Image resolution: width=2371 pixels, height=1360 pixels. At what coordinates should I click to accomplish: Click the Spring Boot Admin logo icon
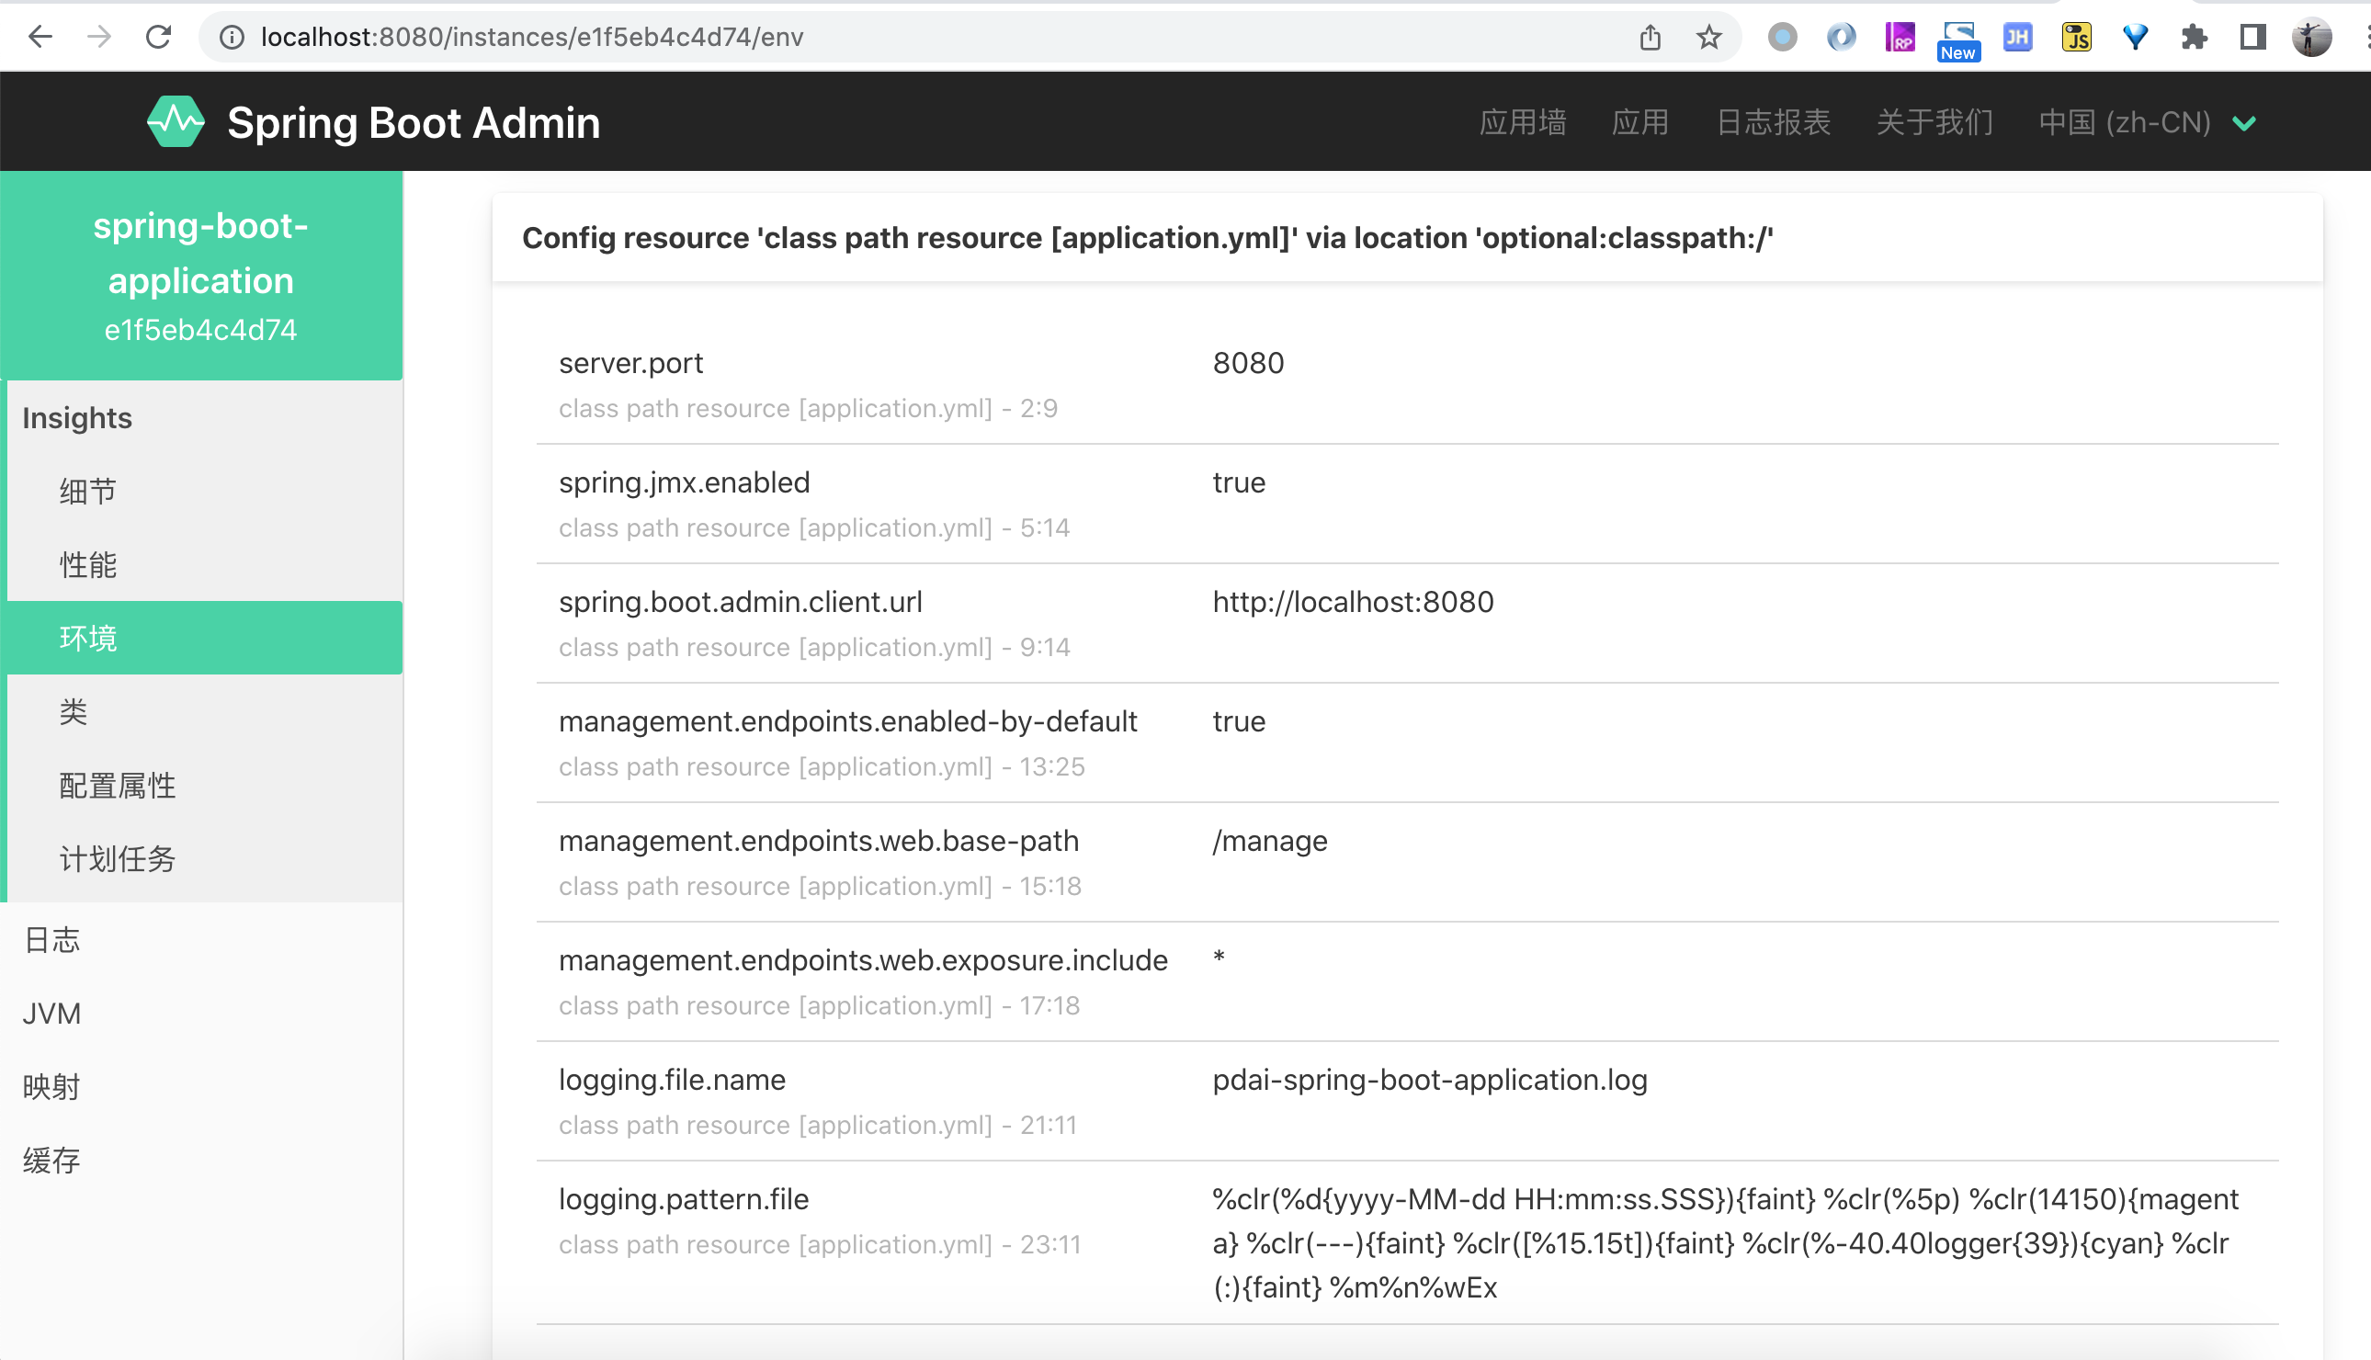176,121
